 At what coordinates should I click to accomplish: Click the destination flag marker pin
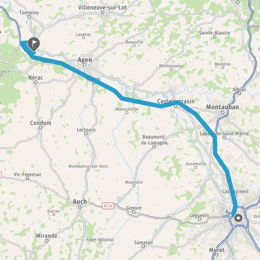pyautogui.click(x=34, y=44)
